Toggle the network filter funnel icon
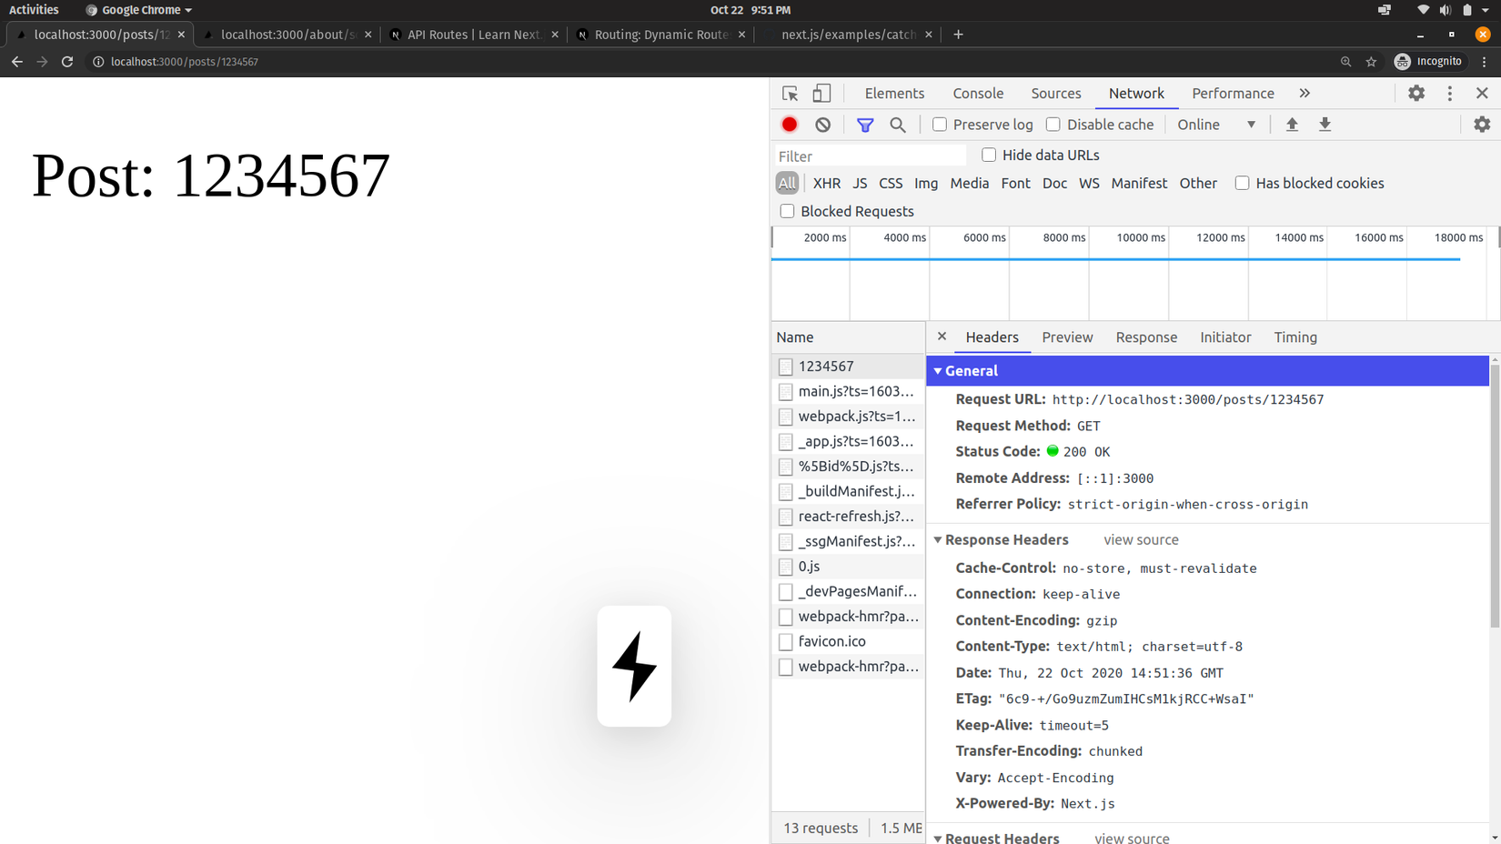Viewport: 1501px width, 844px height. 865,125
